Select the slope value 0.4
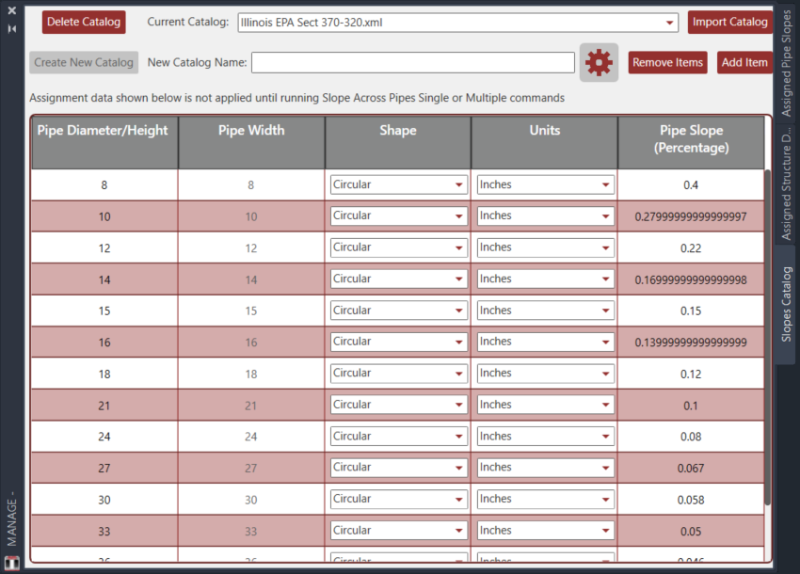The image size is (800, 574). [691, 185]
